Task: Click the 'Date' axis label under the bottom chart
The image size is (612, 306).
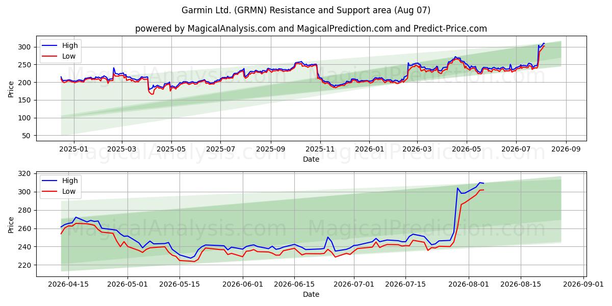Action: (x=311, y=294)
